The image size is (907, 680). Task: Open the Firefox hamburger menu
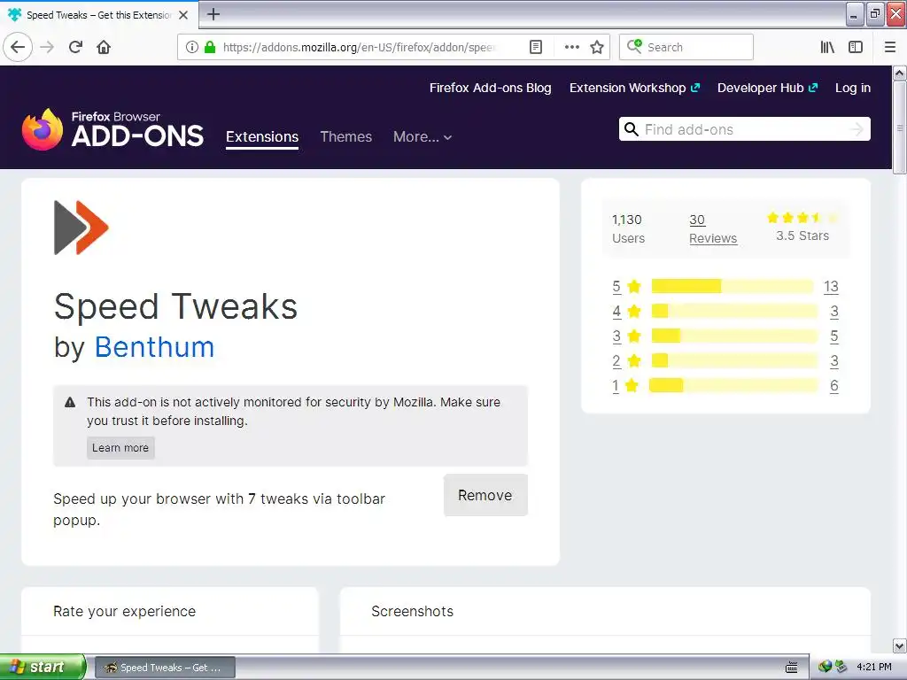pos(890,47)
